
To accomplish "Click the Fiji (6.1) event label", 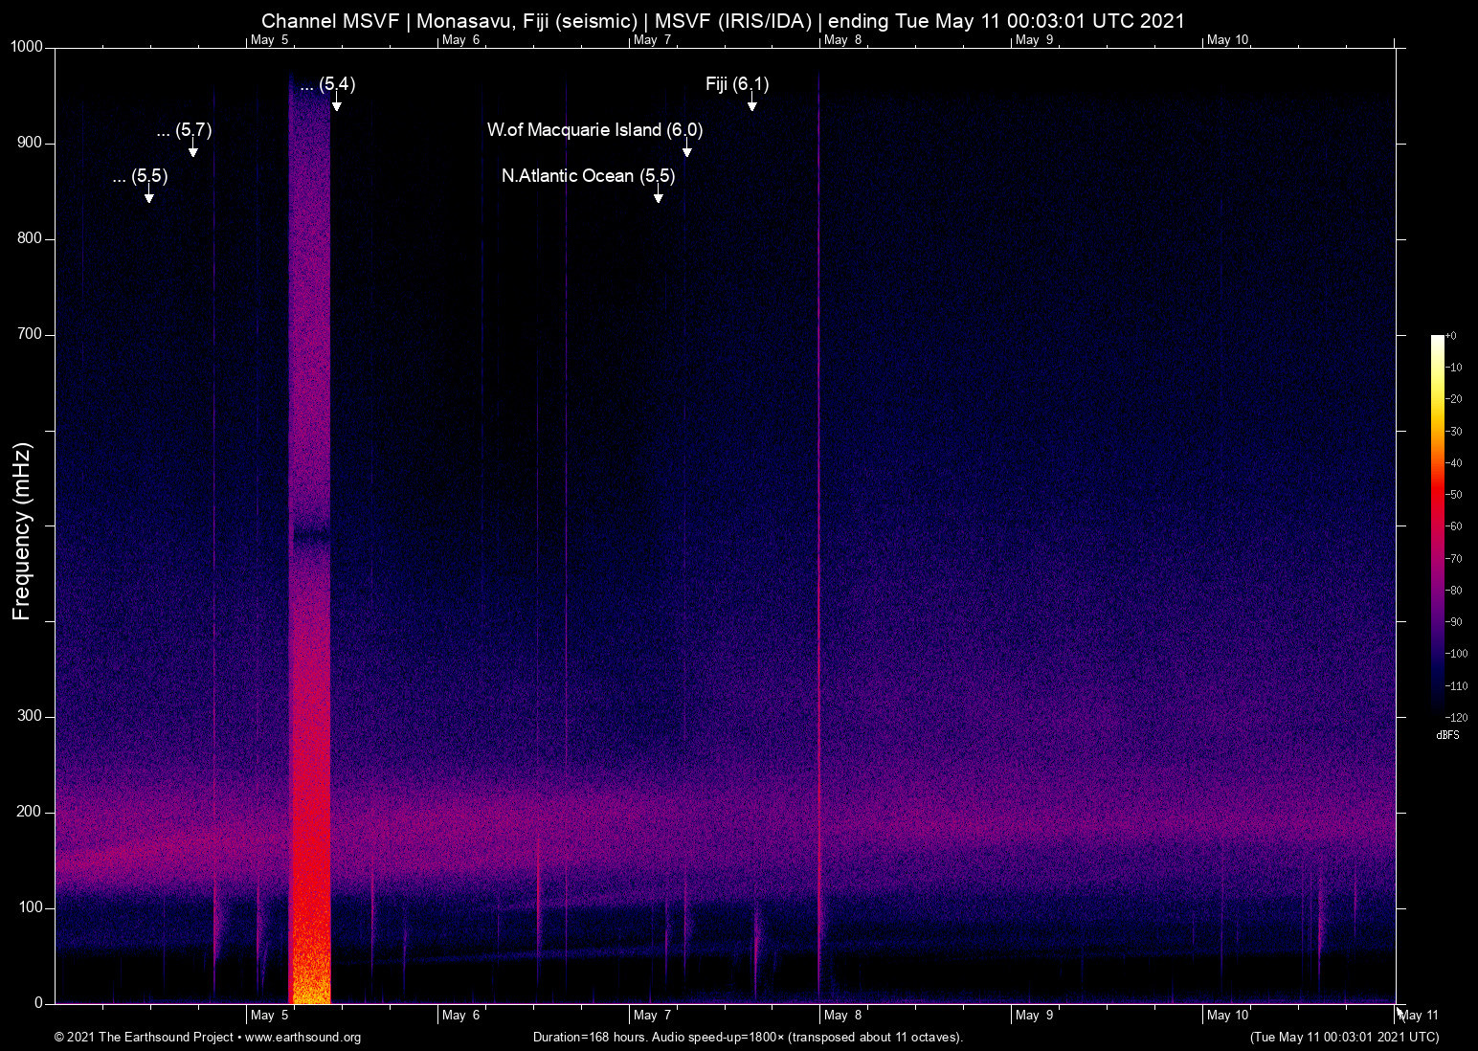I will (736, 84).
